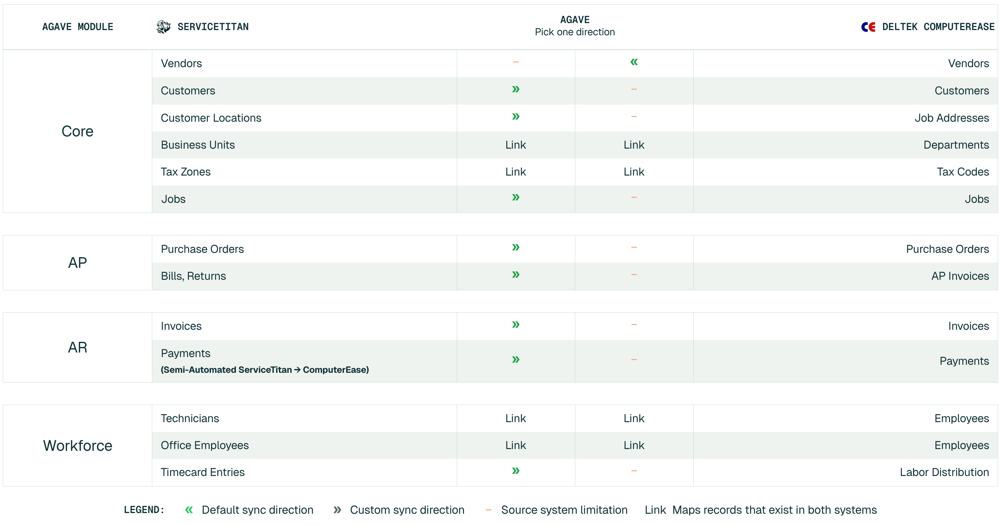Click the green left arrows in Vendors row

[x=634, y=62]
